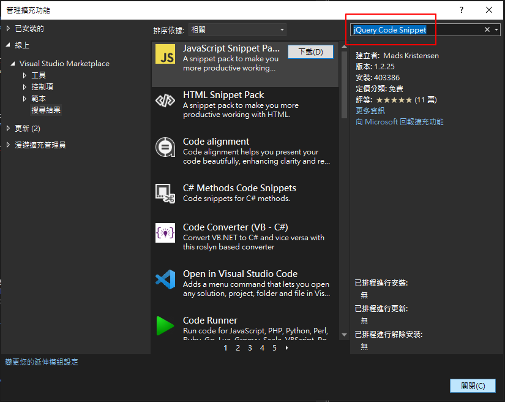This screenshot has width=505, height=402.
Task: Expand the 已安裝的 node
Action: (8, 28)
